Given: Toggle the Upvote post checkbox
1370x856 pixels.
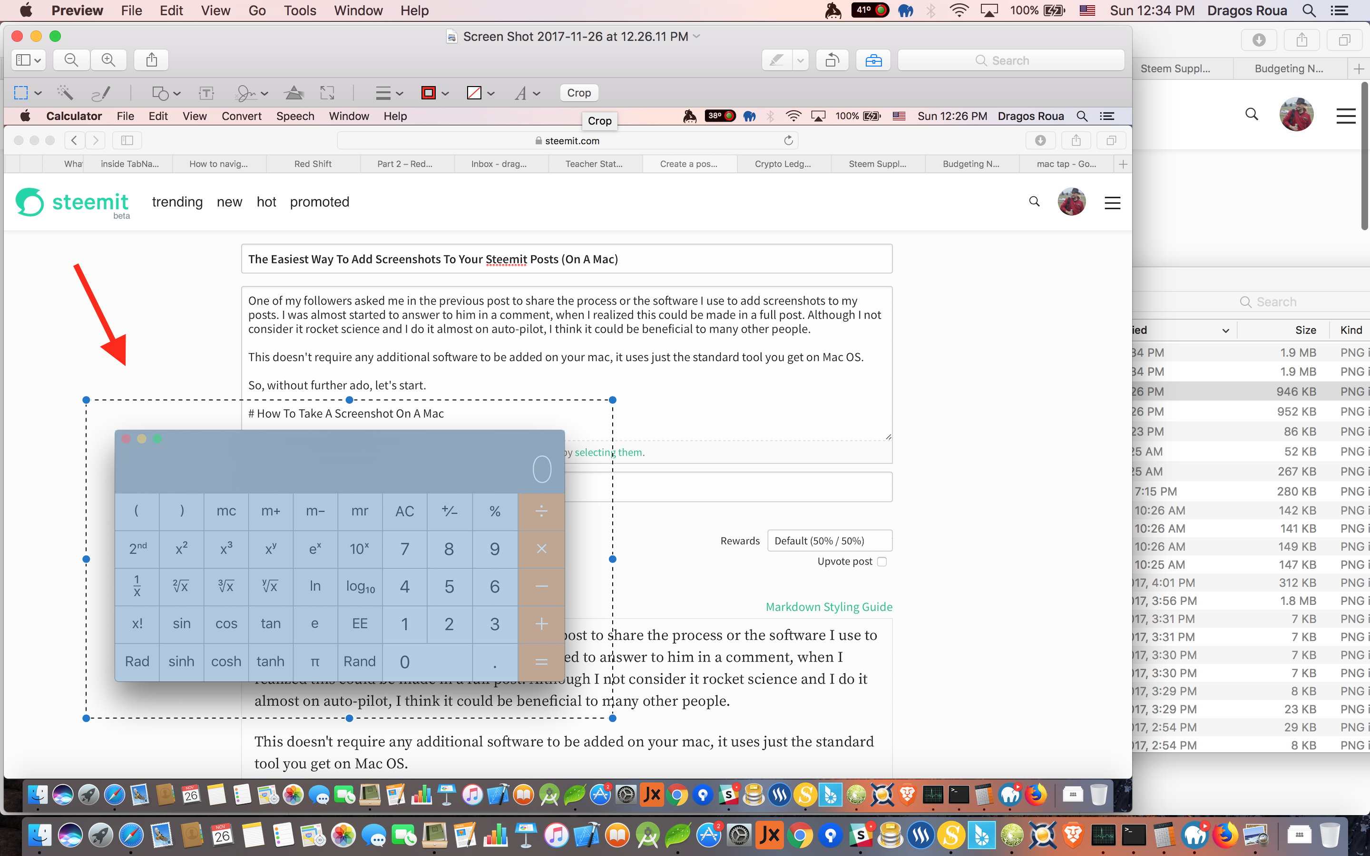Looking at the screenshot, I should (881, 562).
